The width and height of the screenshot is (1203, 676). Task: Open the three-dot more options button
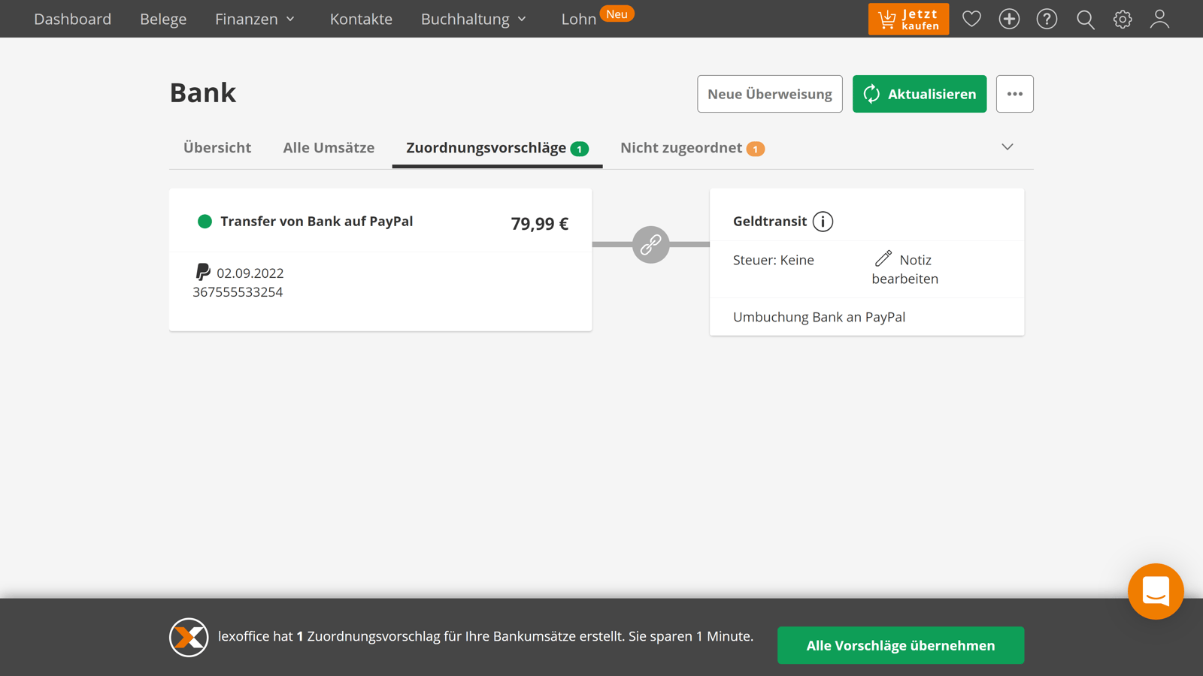click(1014, 94)
